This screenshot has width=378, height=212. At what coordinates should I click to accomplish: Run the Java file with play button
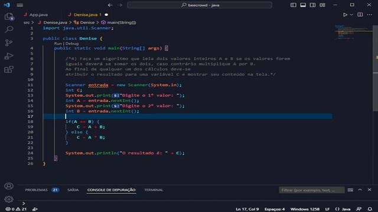point(345,15)
